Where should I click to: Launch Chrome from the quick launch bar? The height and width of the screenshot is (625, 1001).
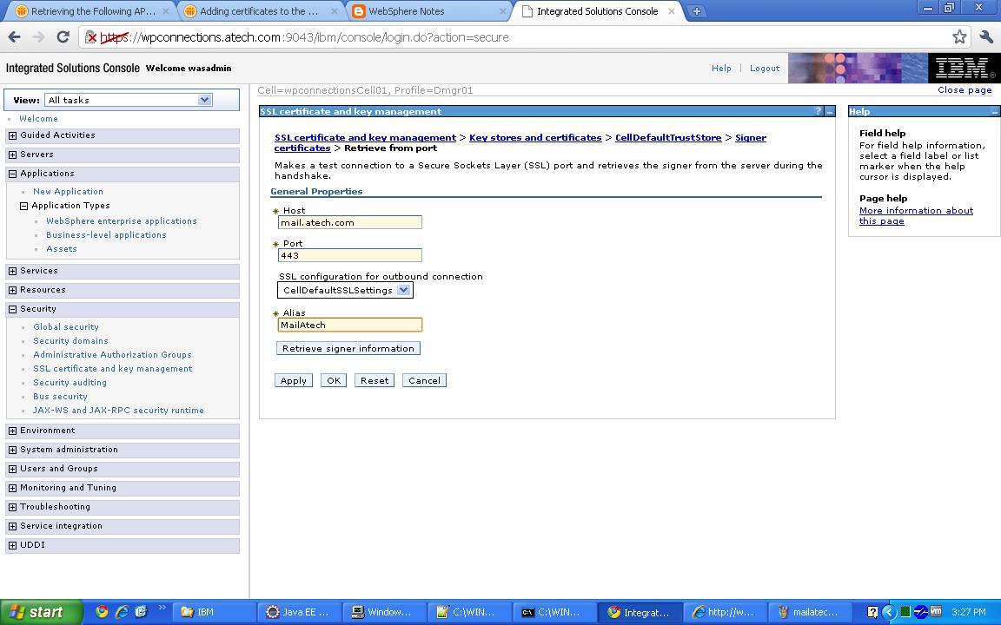103,612
